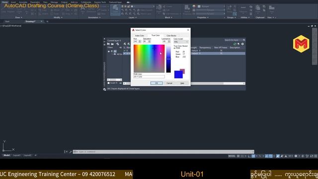
Task: Switch to the Start file tab
Action: pos(7,21)
